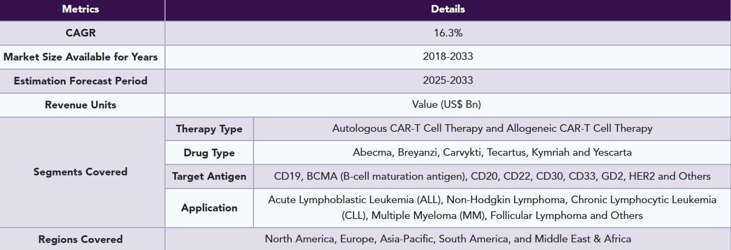Select the Target Antigen sub-label
Screen dimensions: 731x250
(209, 176)
